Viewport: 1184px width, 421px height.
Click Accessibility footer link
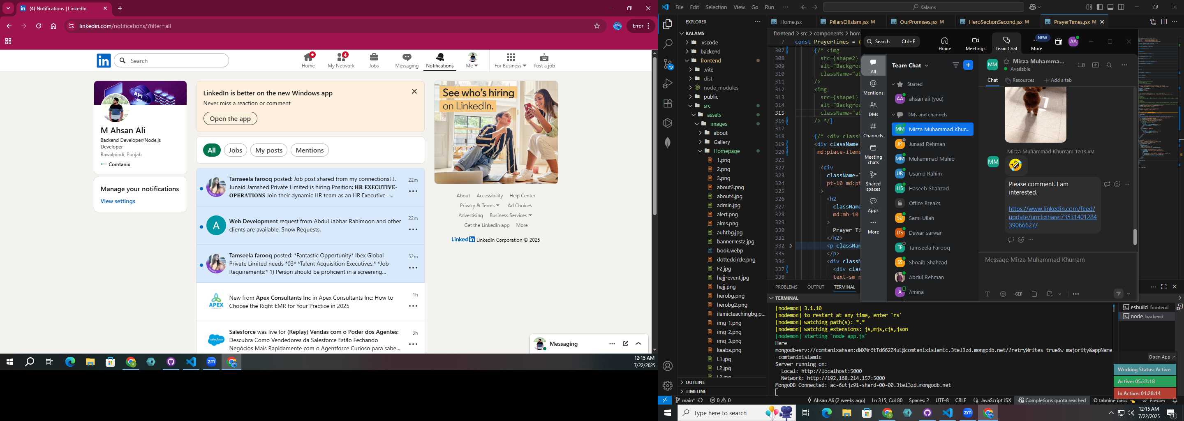coord(490,196)
